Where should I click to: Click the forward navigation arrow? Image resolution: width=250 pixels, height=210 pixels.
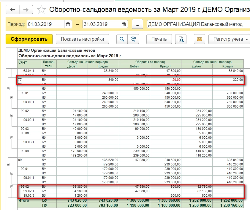click(26, 10)
